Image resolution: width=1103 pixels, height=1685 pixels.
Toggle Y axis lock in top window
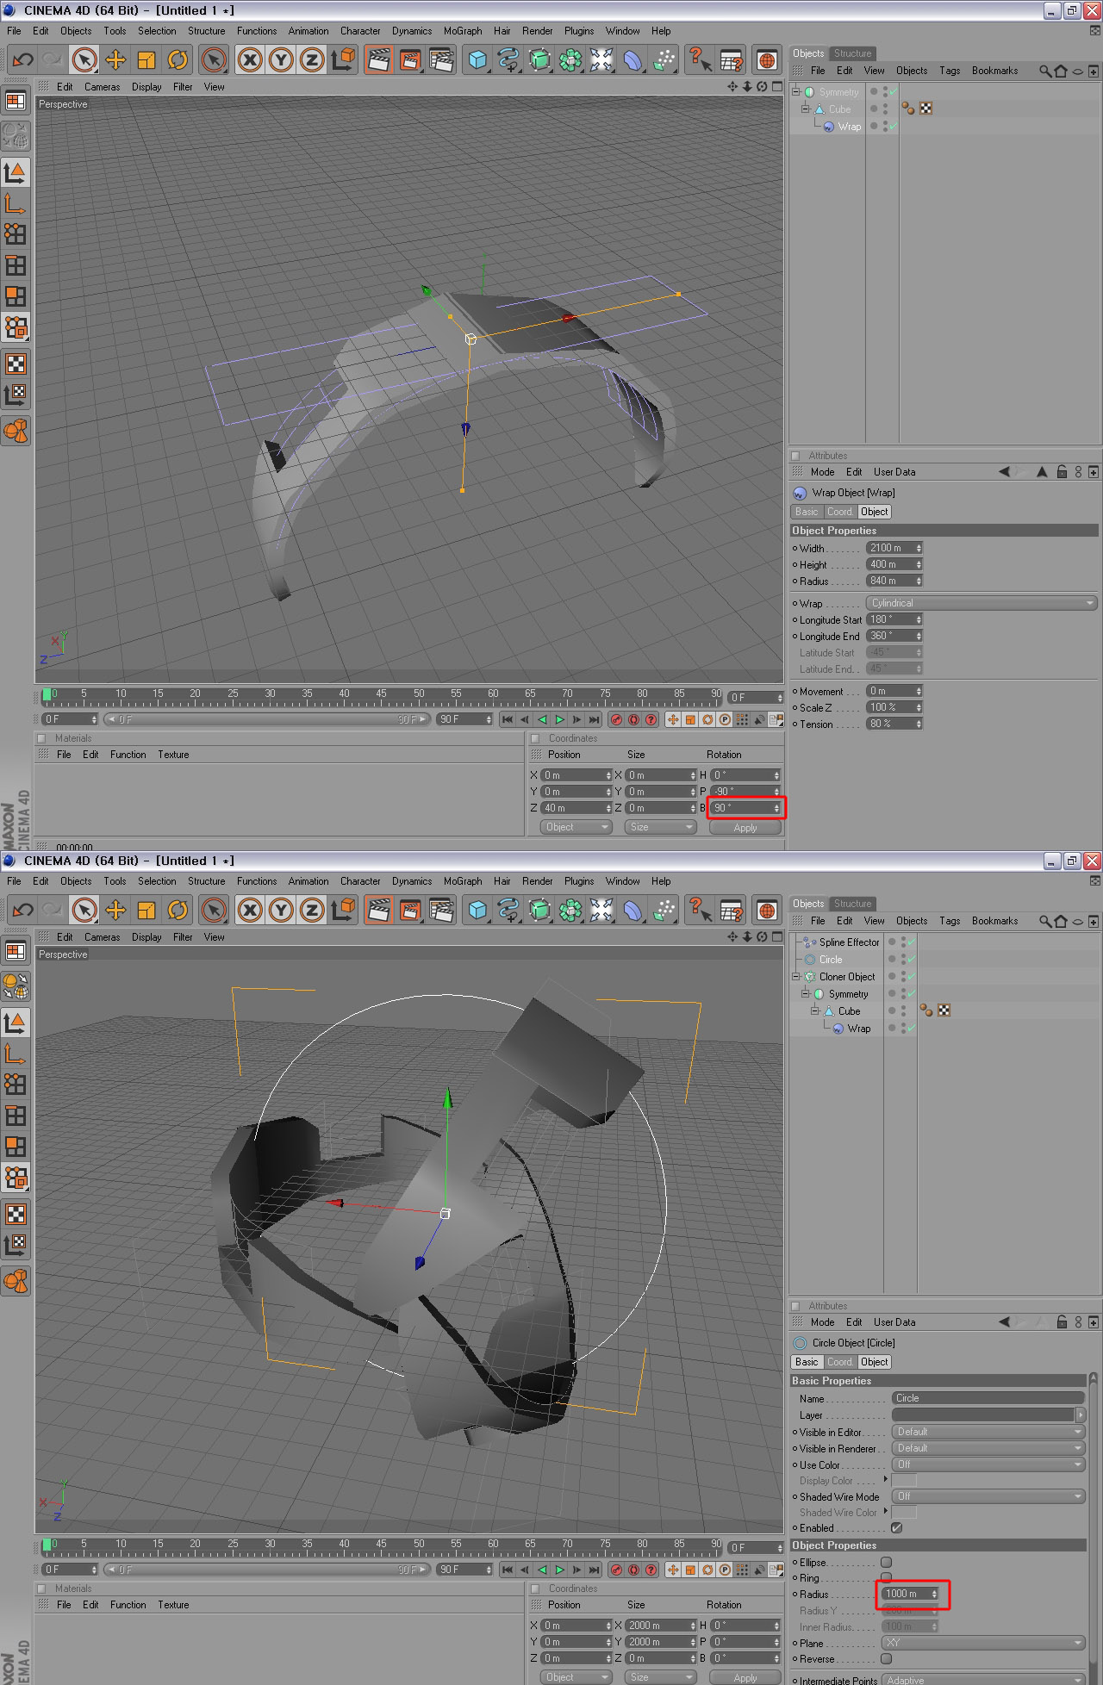(x=281, y=59)
